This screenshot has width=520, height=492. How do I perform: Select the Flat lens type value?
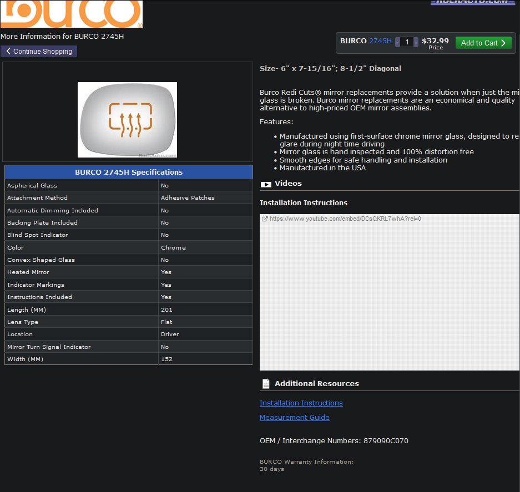click(166, 322)
